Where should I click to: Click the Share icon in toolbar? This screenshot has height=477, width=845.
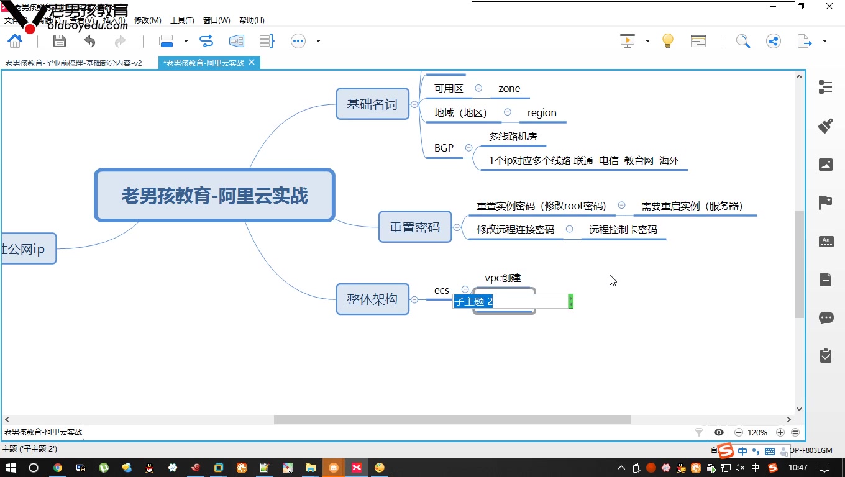point(773,41)
